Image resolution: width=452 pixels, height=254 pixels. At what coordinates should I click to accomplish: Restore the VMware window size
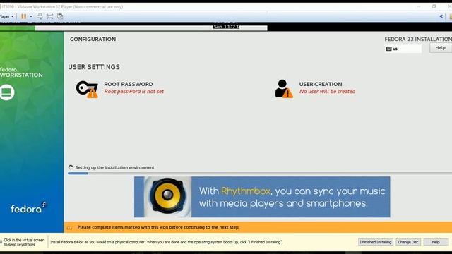point(434,6)
